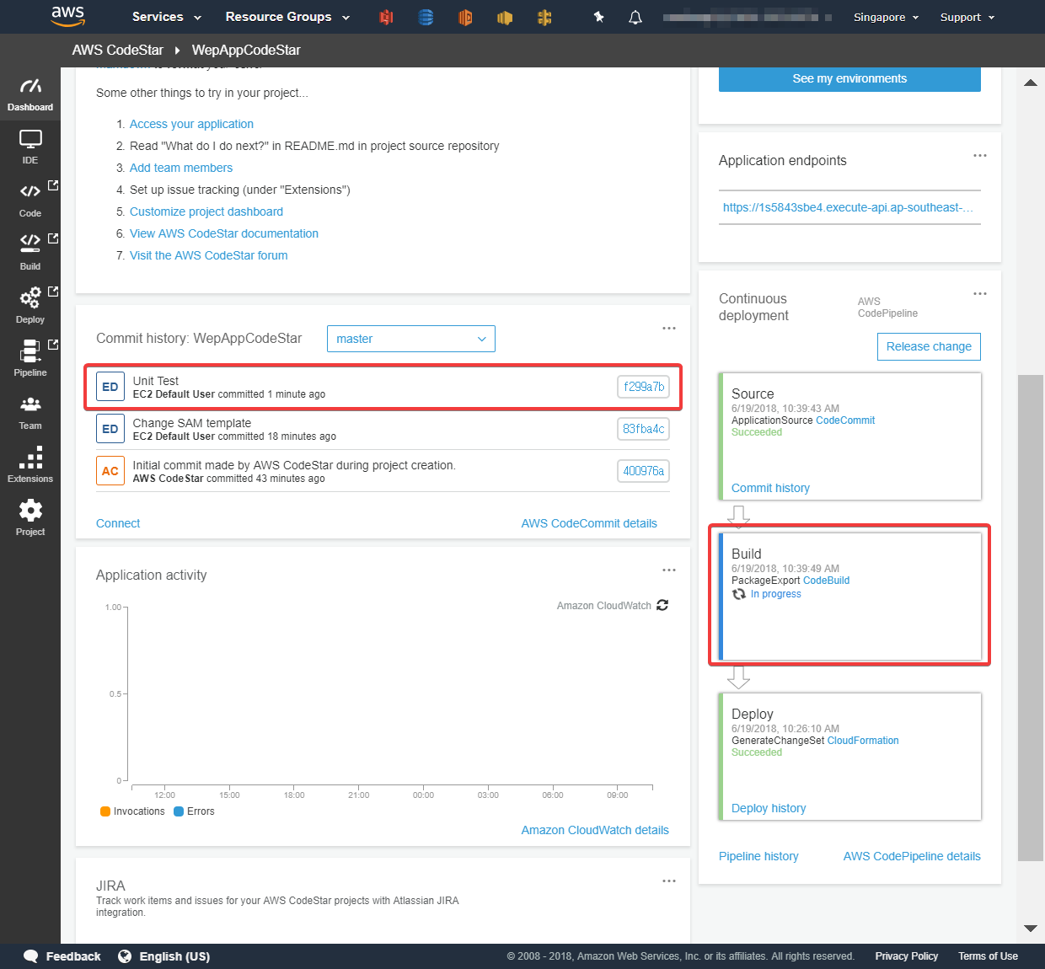Open Add team members link
The width and height of the screenshot is (1045, 969).
click(x=181, y=168)
